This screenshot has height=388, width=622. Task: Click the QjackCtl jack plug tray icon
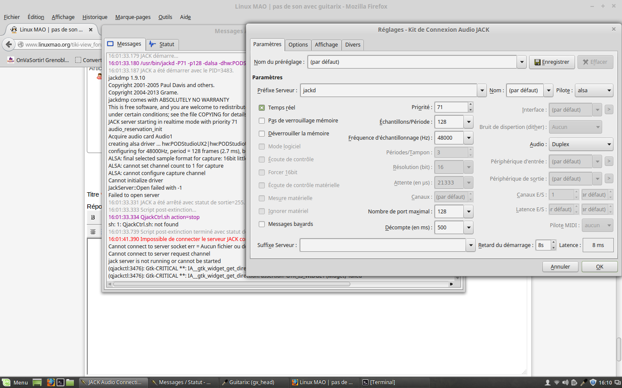click(x=584, y=382)
